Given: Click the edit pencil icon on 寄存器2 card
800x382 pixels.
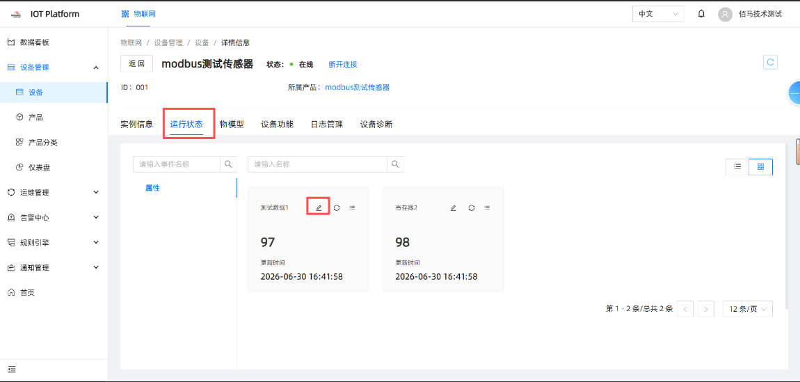Looking at the screenshot, I should [x=453, y=207].
